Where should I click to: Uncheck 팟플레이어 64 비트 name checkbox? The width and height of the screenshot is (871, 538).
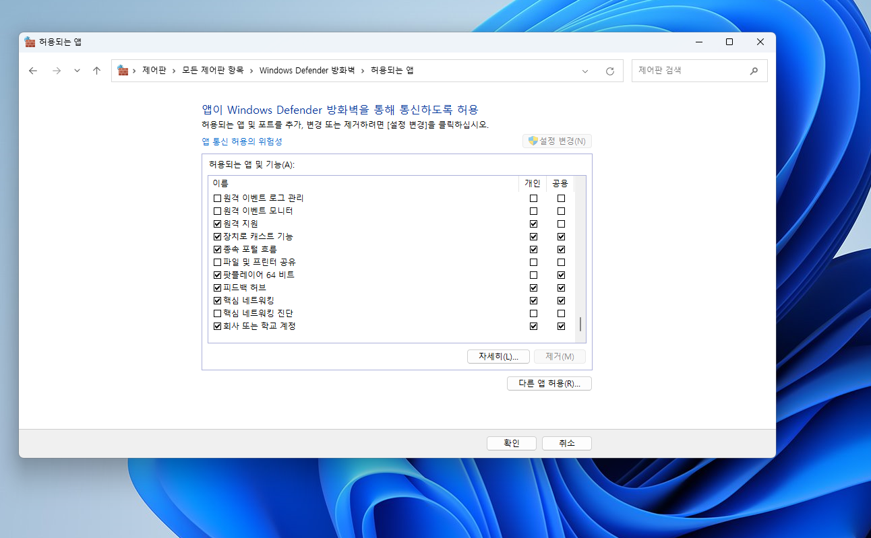click(217, 275)
